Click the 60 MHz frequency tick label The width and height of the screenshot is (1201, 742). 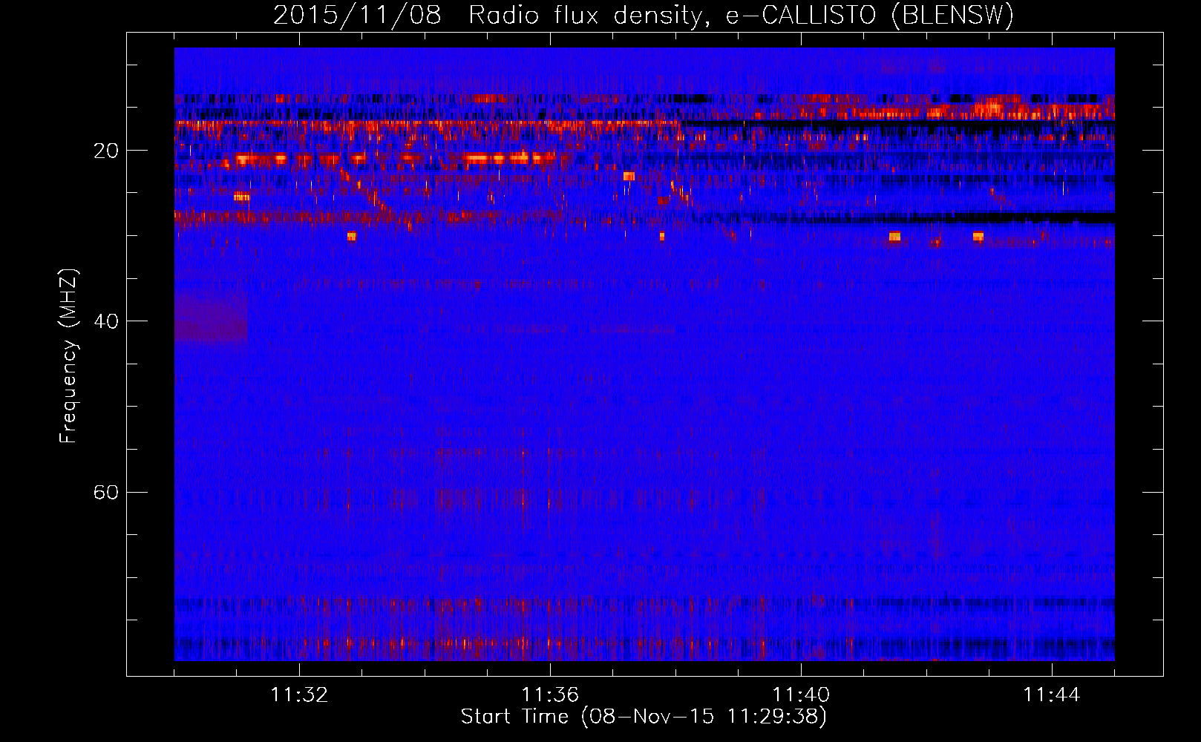[x=105, y=492]
